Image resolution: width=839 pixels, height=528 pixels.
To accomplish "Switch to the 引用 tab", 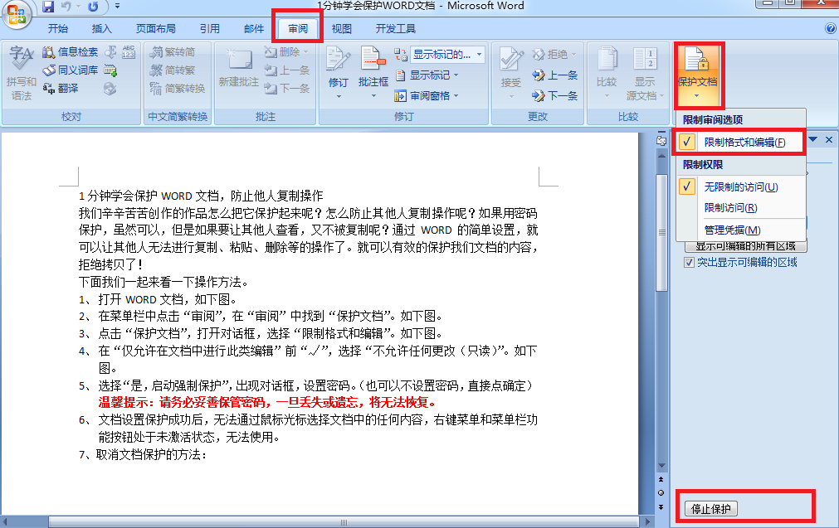I will (x=210, y=29).
